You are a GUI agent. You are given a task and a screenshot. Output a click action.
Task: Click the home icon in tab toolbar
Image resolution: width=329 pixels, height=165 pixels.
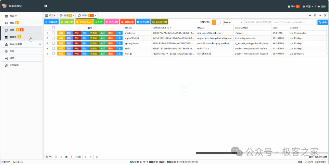tap(310, 15)
